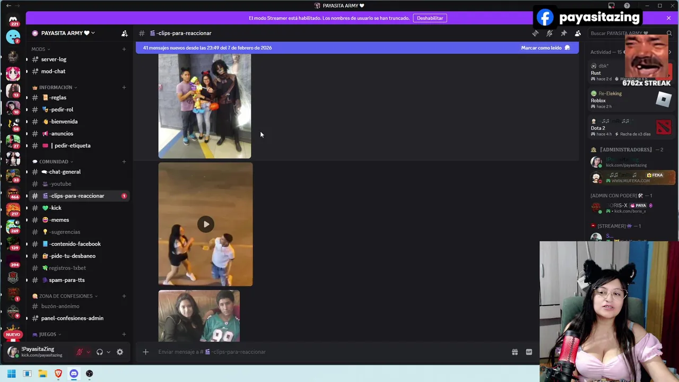Open microphone options dropdown arrow

click(88, 352)
